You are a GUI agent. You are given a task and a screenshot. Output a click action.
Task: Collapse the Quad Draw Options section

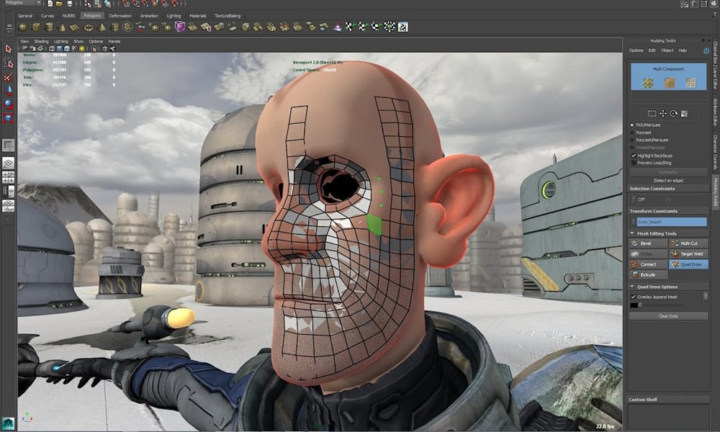[632, 287]
